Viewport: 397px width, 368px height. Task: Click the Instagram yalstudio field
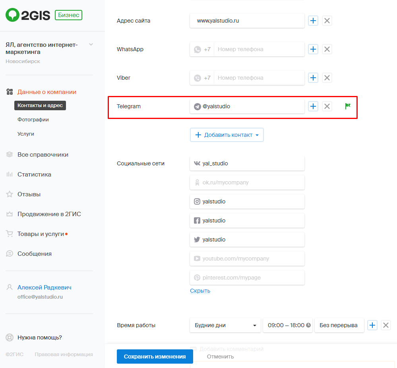tap(247, 201)
